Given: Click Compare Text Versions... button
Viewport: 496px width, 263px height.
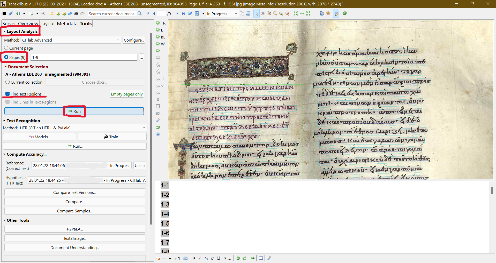Looking at the screenshot, I should click(75, 192).
